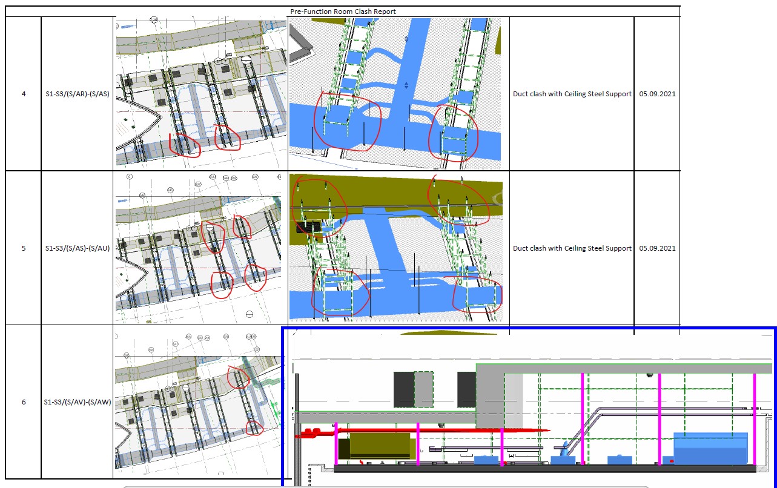Click the olive green unit in section view
The image size is (777, 488).
pos(379,445)
